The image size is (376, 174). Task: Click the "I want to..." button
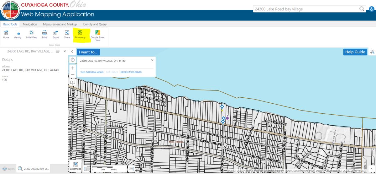(89, 52)
